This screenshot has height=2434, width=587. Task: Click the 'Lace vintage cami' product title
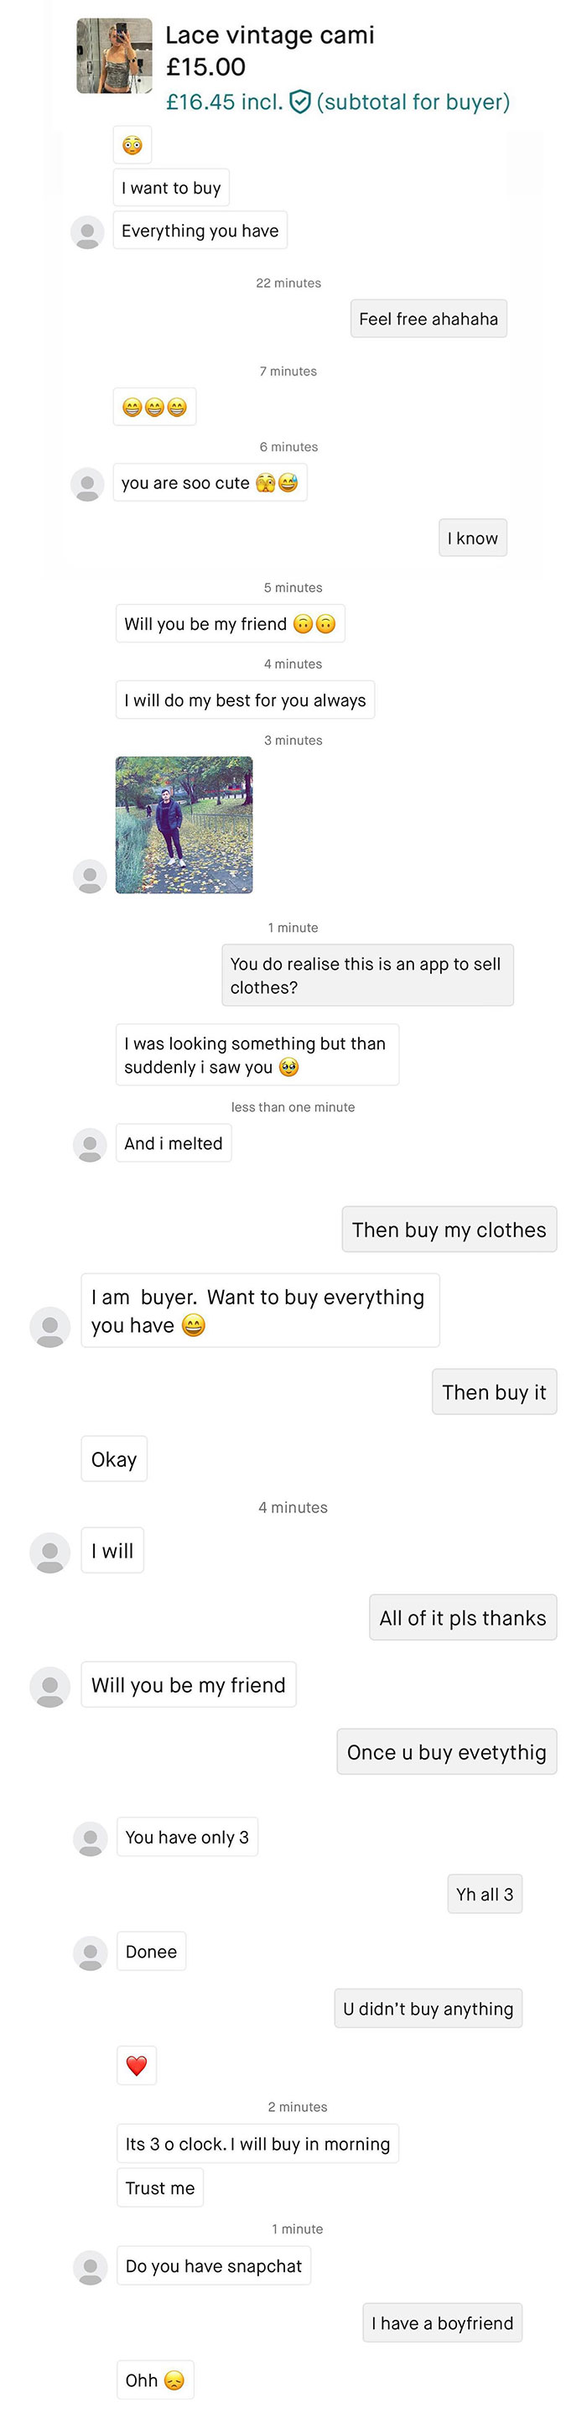[270, 35]
